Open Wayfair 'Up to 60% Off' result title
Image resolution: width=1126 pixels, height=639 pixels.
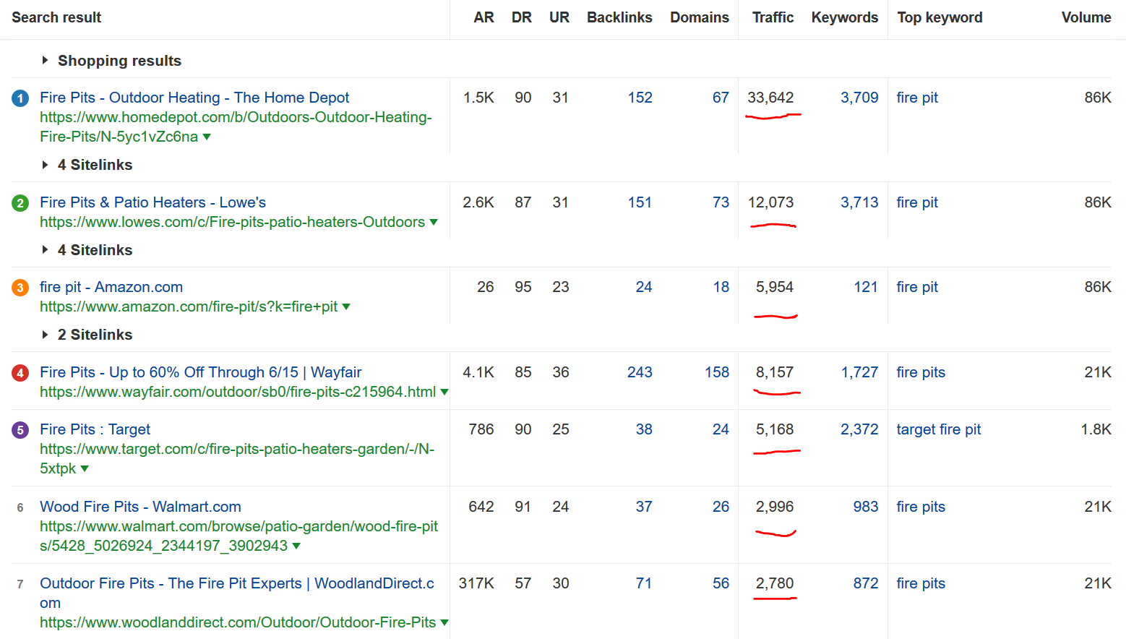200,372
